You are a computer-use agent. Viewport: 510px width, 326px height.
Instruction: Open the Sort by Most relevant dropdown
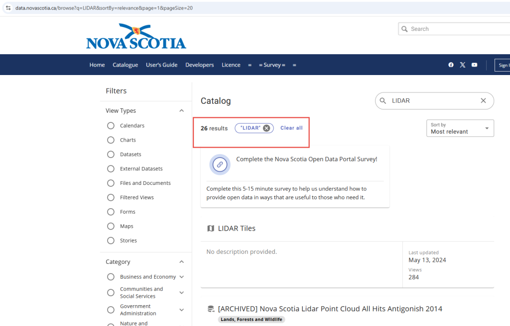click(x=459, y=128)
